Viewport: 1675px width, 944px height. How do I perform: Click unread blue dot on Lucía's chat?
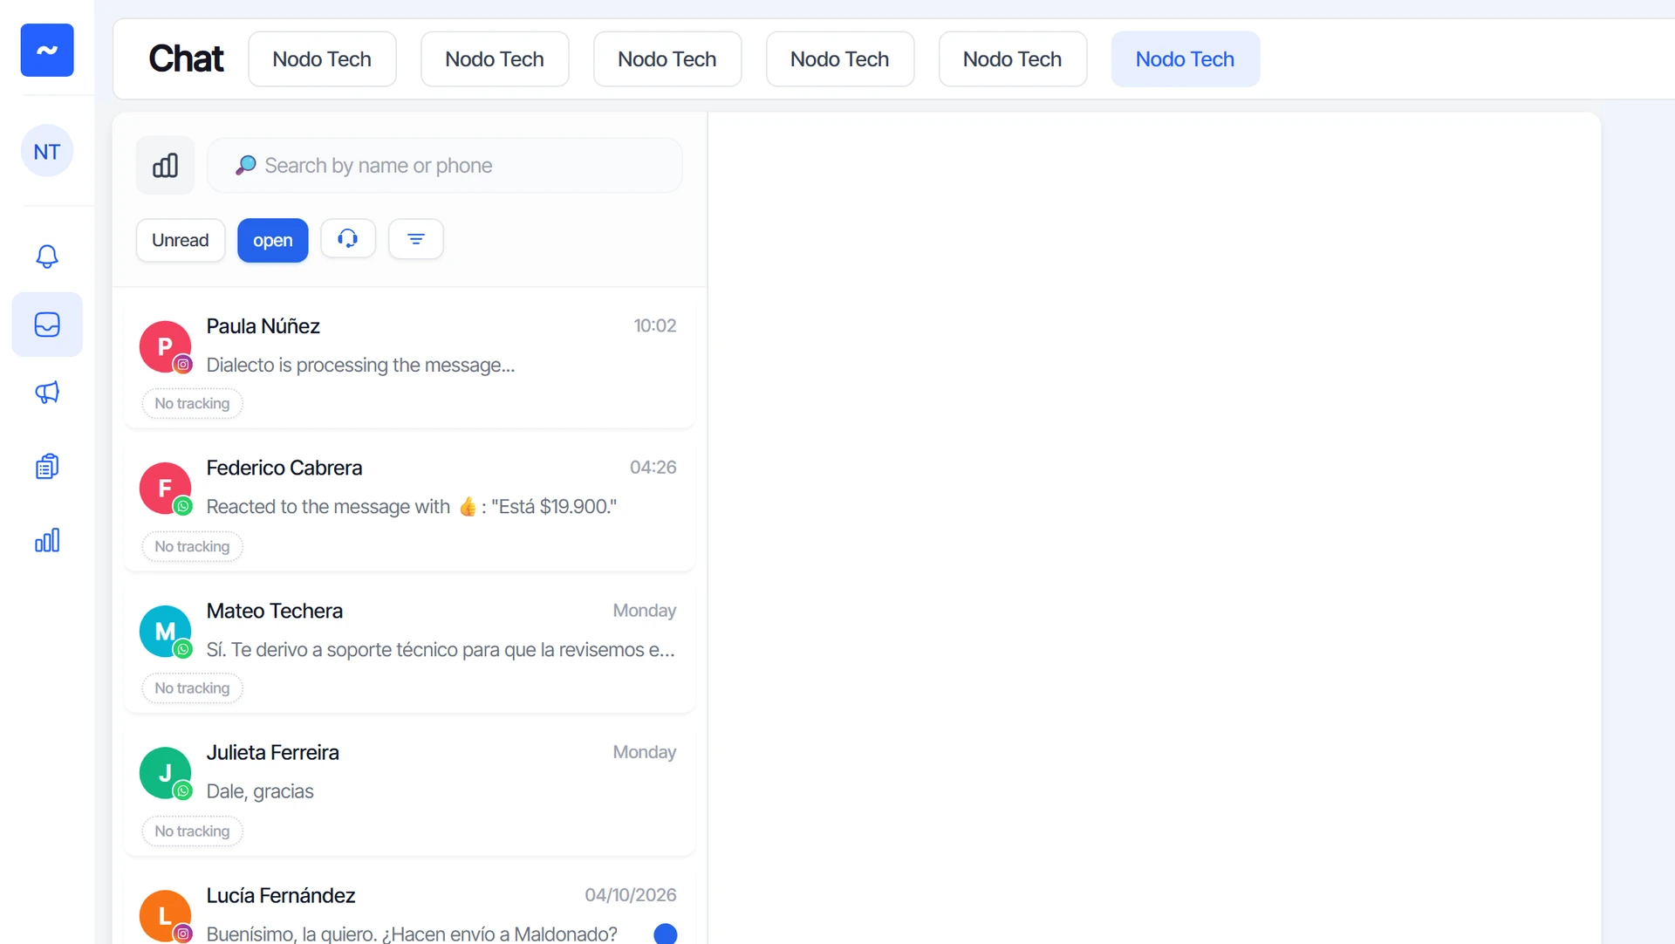click(666, 934)
